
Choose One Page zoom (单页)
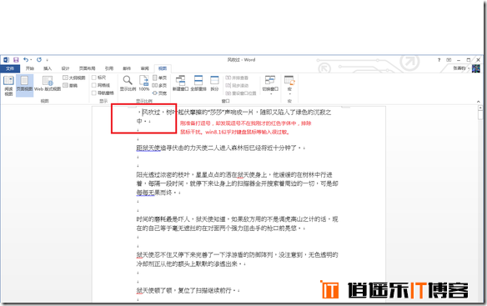pyautogui.click(x=159, y=78)
